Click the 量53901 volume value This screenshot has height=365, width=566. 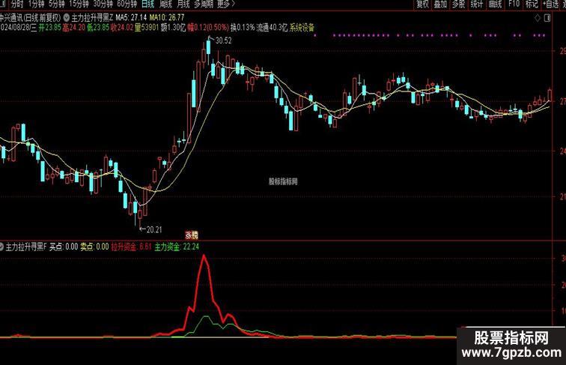(x=147, y=28)
